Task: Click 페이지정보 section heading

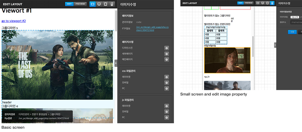Action: [x=128, y=16]
